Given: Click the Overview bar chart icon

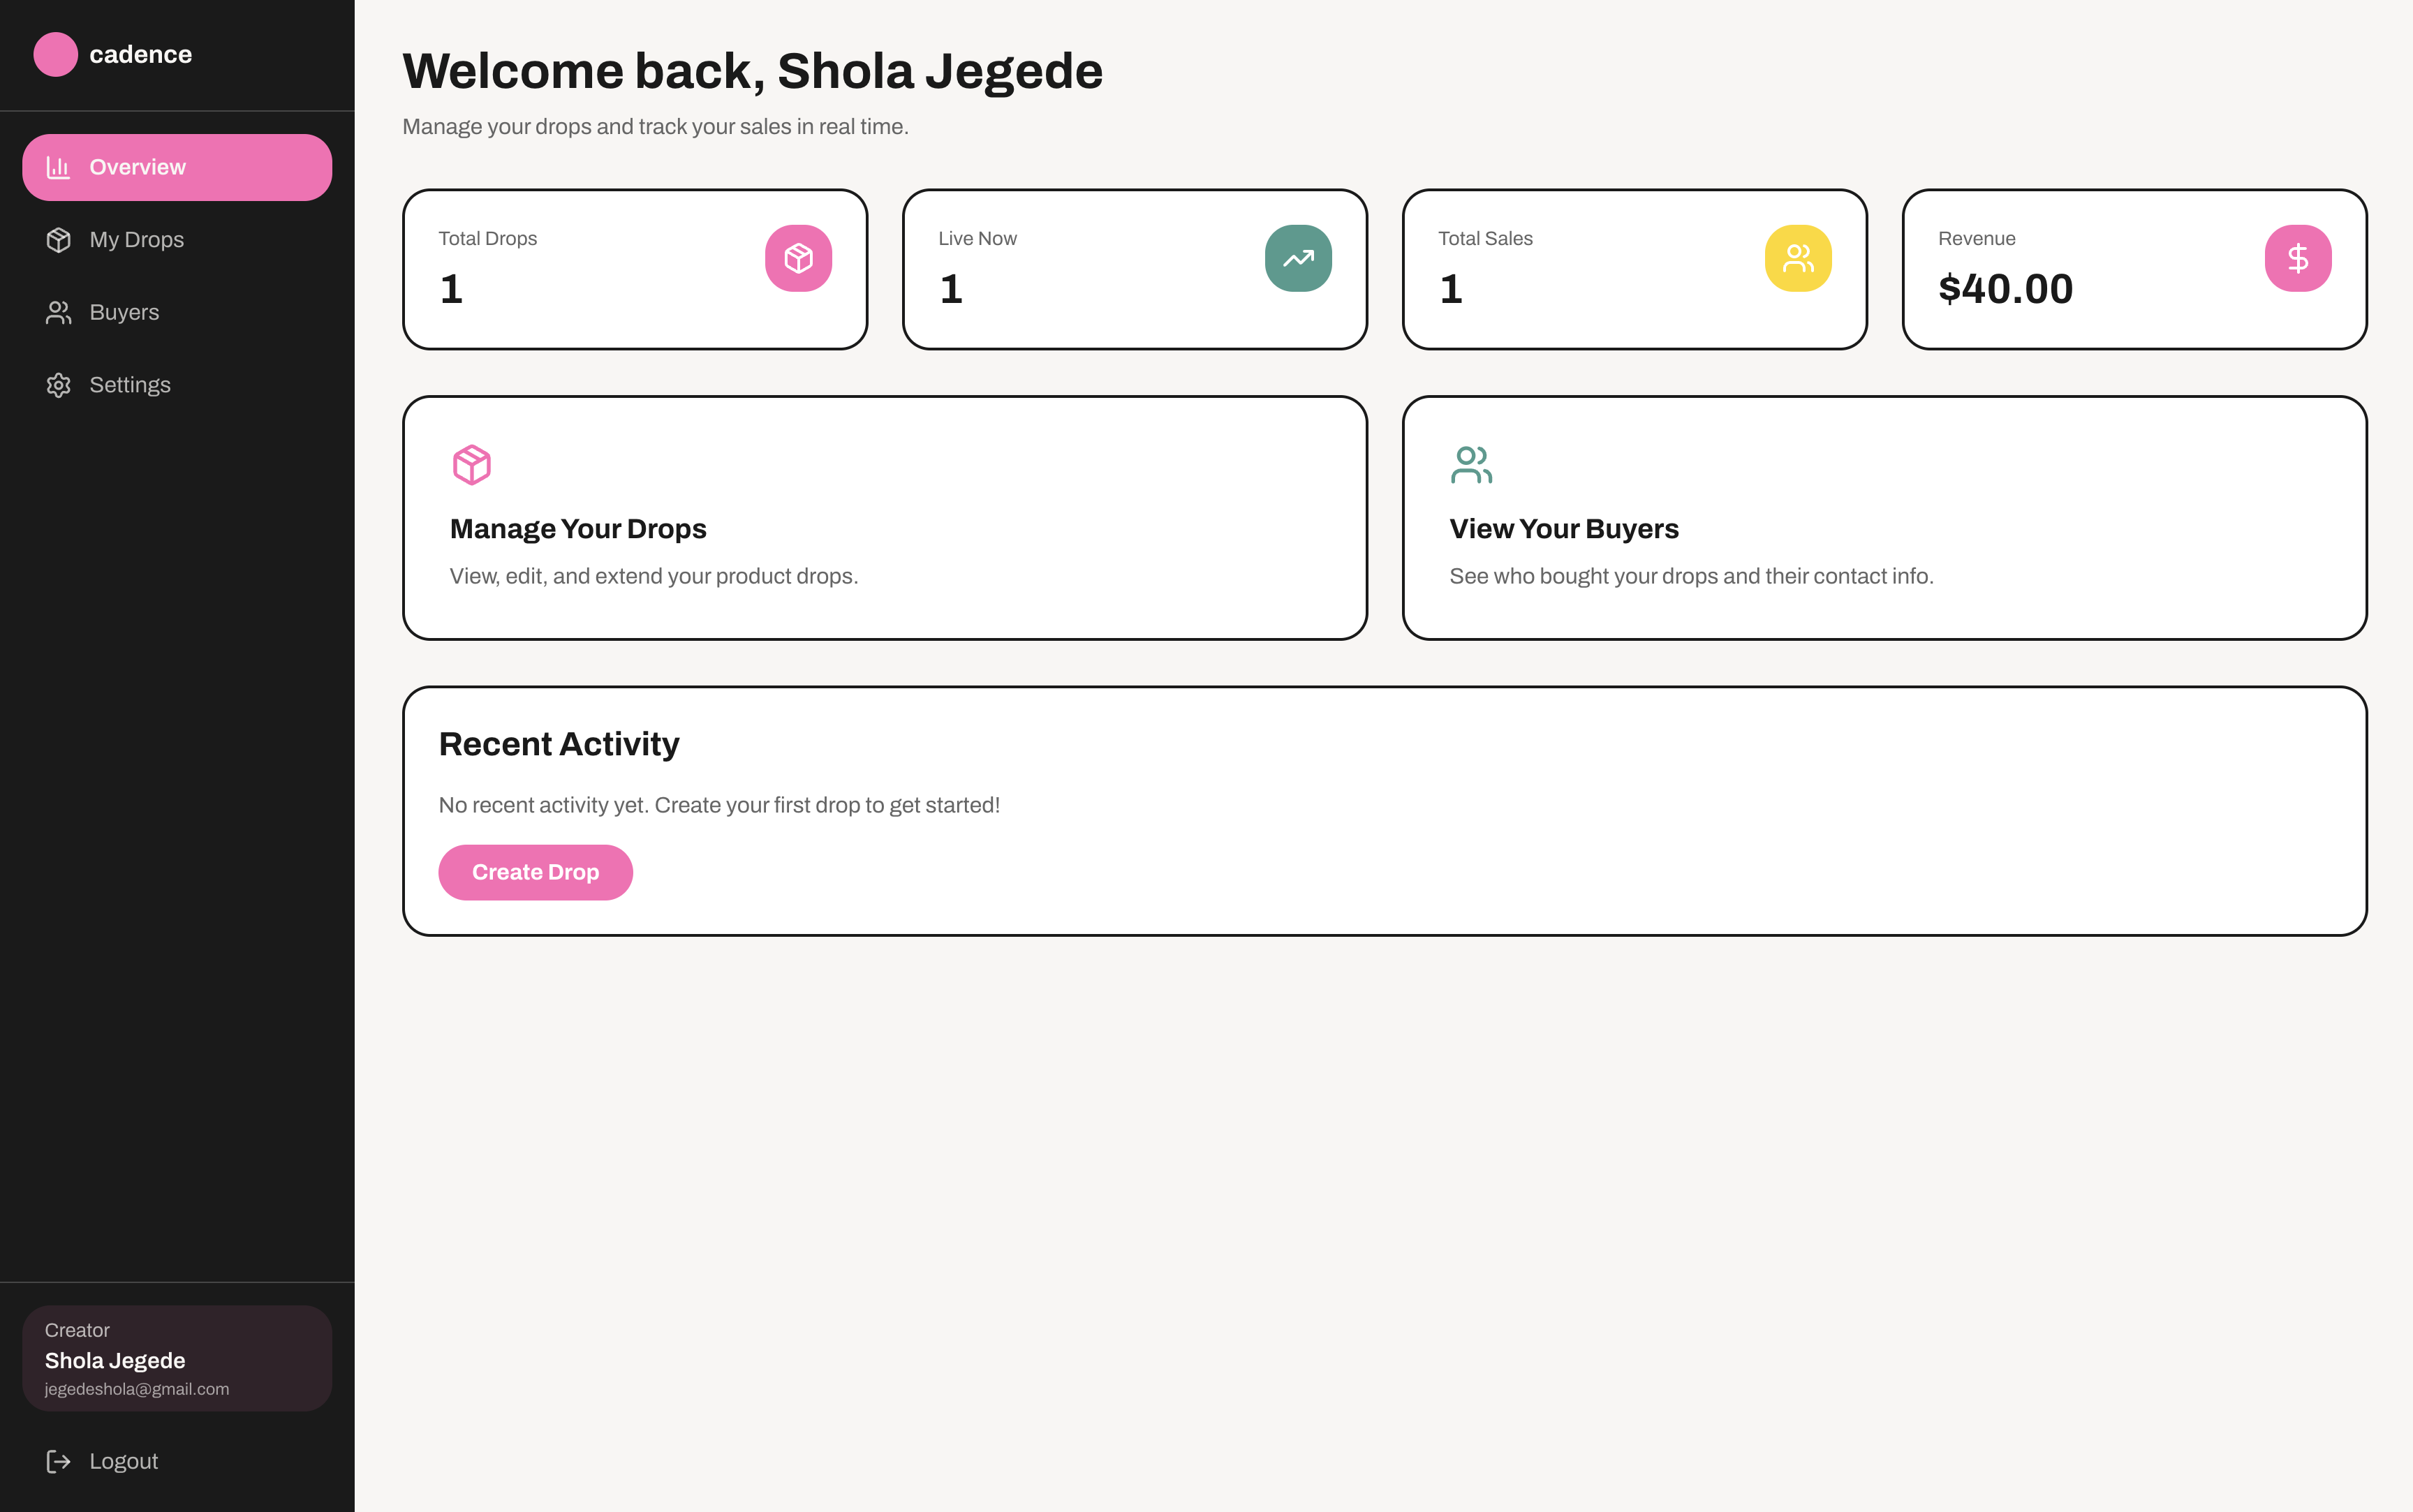Looking at the screenshot, I should (x=58, y=167).
